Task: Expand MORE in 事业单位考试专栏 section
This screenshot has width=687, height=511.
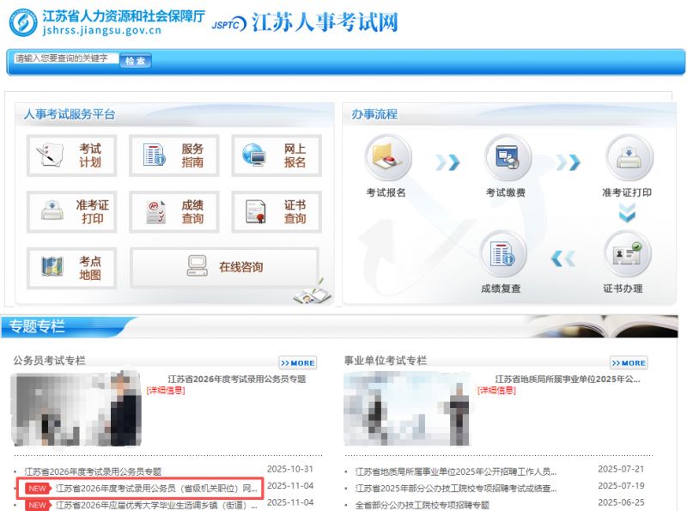Action: [629, 362]
